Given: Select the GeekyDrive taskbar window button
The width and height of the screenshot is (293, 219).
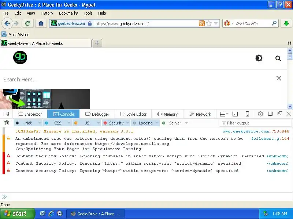Looking at the screenshot, I should tap(96, 214).
